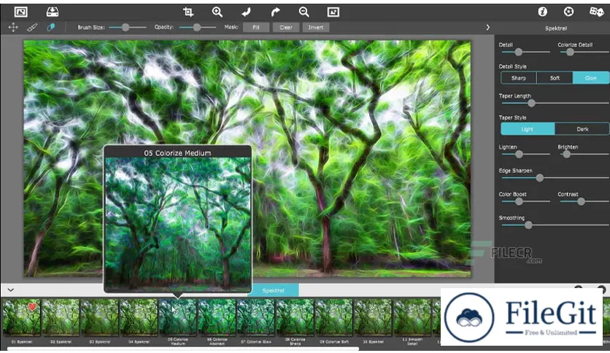Set Detail Style to Glow
This screenshot has width=610, height=353.
[x=591, y=78]
